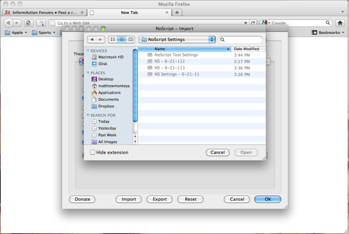Sort files by Date Modified column

[x=248, y=49]
